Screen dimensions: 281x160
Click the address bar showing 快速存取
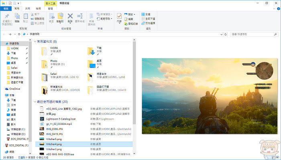pyautogui.click(x=123, y=34)
